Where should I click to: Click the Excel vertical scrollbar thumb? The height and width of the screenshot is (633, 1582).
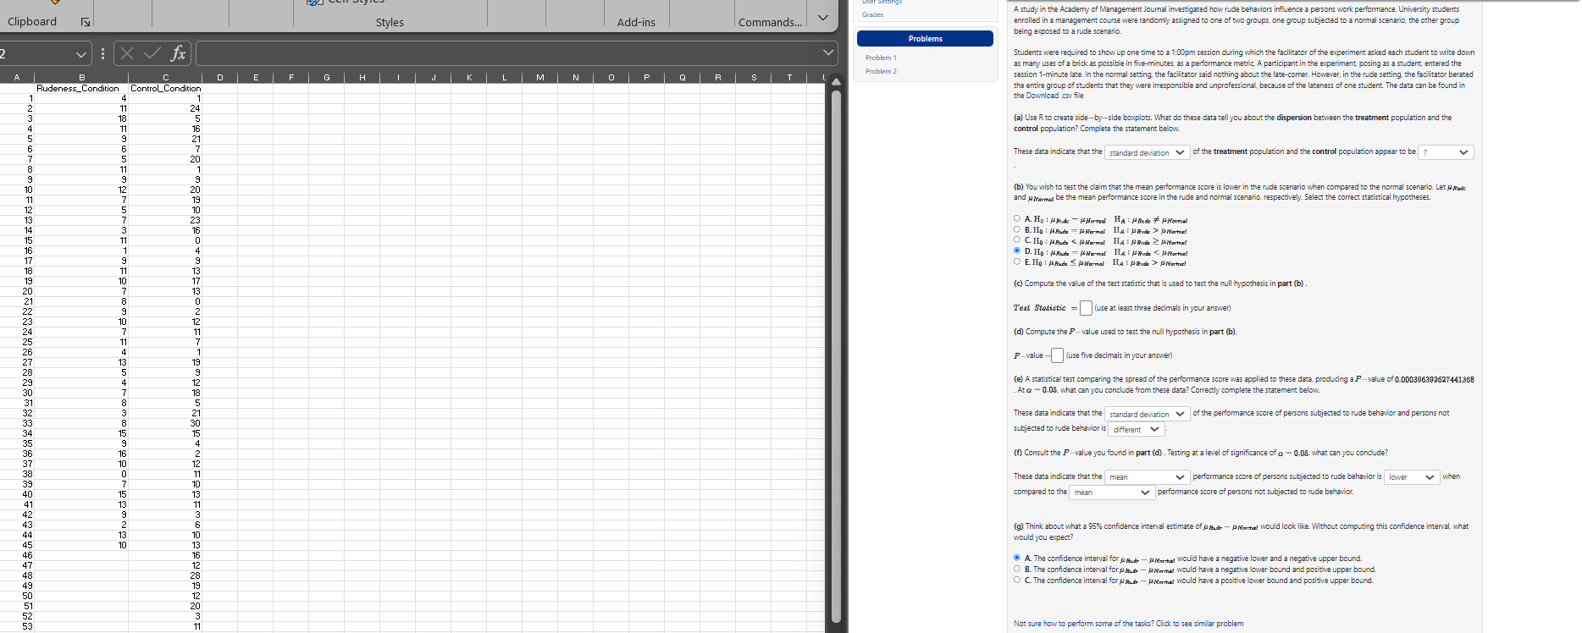[x=836, y=355]
